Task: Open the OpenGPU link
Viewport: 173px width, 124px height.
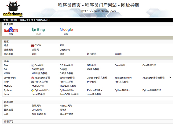Action: [x=65, y=50]
